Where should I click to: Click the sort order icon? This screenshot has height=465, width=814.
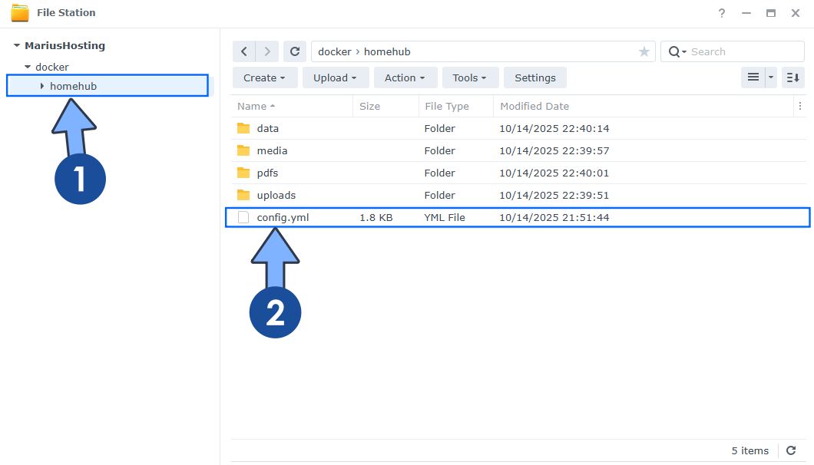[793, 77]
